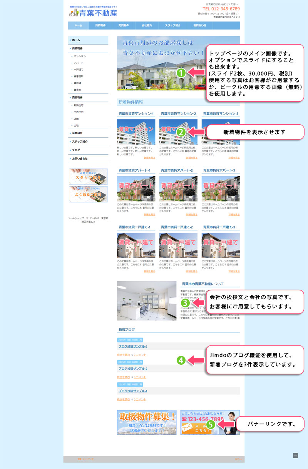Click 詳細を見る under 青葉市賃貸マンション-2
This screenshot has width=308, height=469.
(192, 158)
